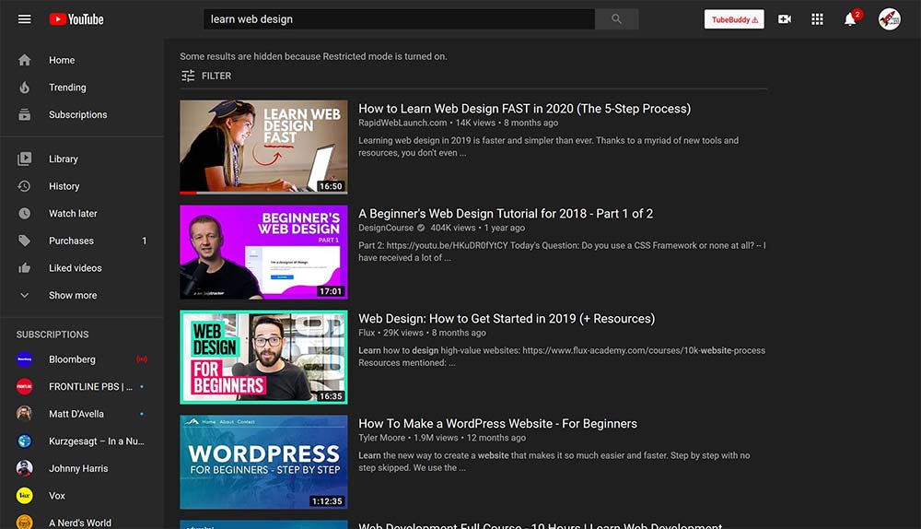Play the 'WordPress for Beginners' thumbnail
The image size is (921, 529).
[x=263, y=462]
